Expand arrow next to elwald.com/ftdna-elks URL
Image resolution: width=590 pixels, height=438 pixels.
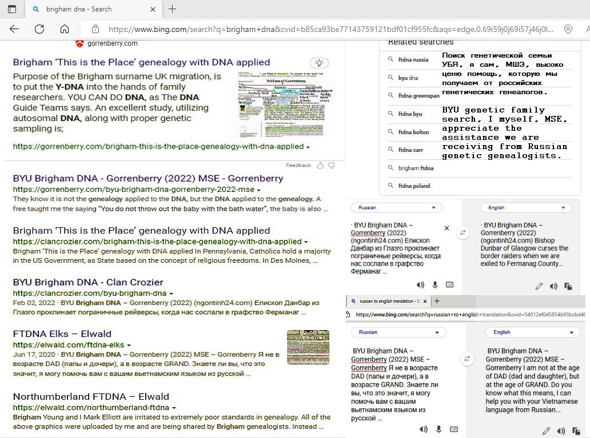(129, 345)
